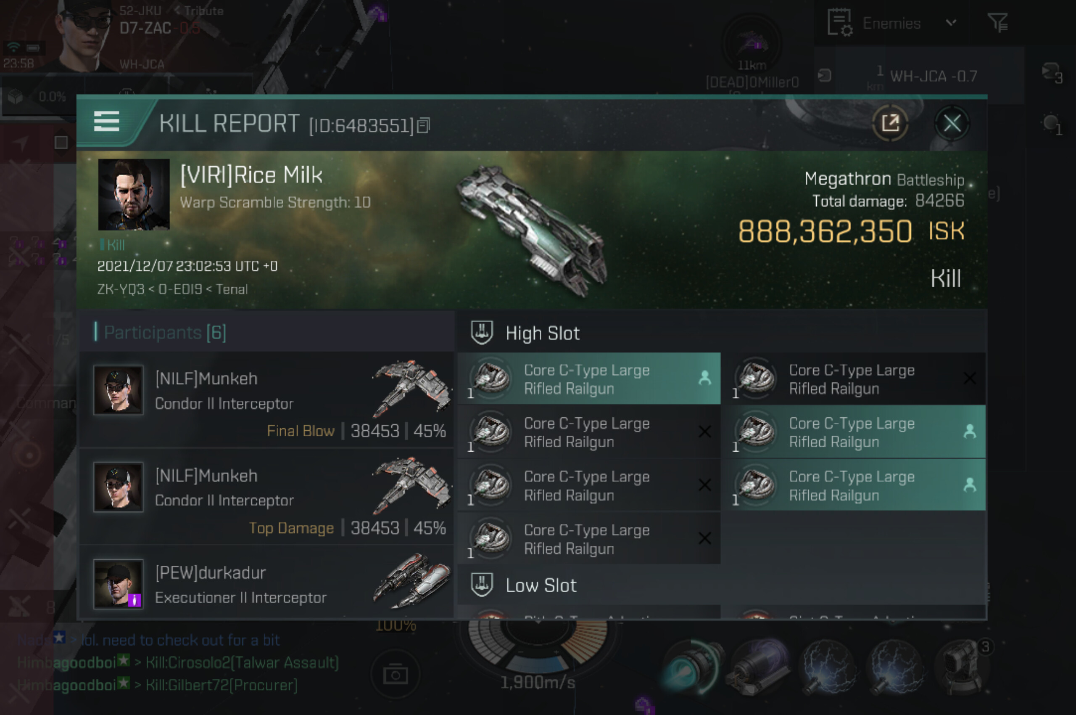The image size is (1076, 715).
Task: Open Rice Milk's character portrait
Action: click(x=134, y=194)
